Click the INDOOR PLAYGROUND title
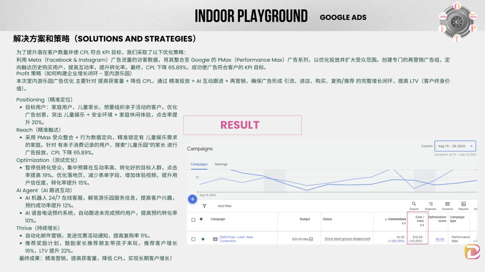The image size is (485, 272). click(x=251, y=16)
